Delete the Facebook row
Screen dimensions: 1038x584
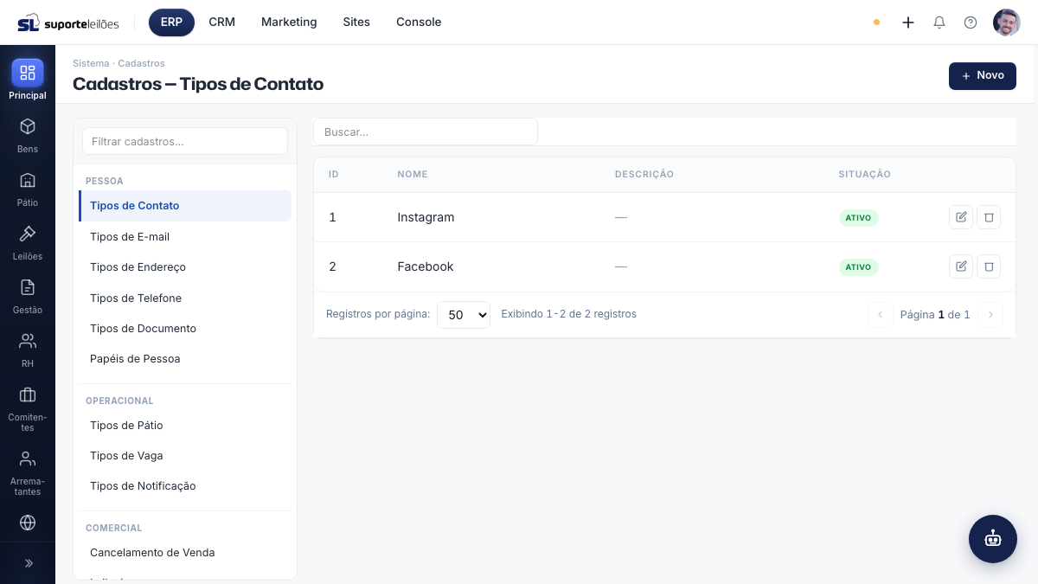point(989,266)
